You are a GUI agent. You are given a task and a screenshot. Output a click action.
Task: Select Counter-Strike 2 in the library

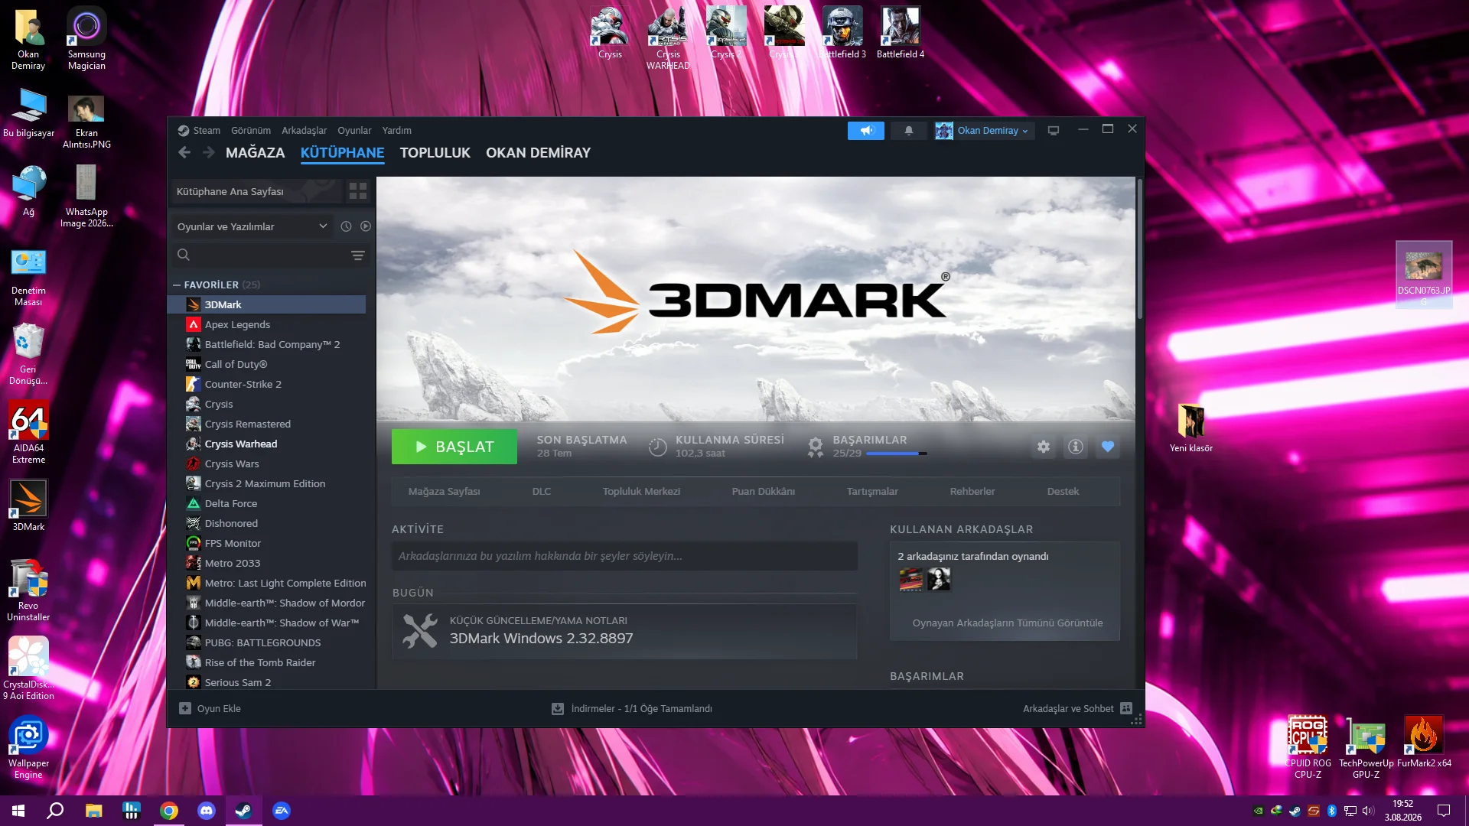[x=266, y=384]
